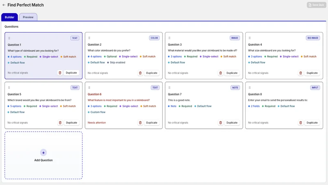Click 'What material would you like your skimboard' text
The image size is (328, 185).
pyautogui.click(x=202, y=51)
